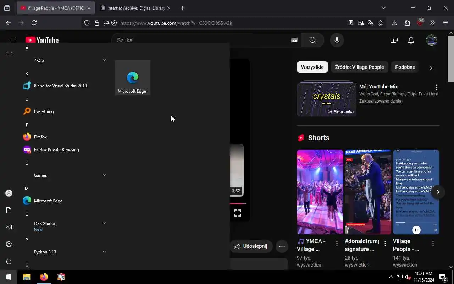
Task: Open the on-screen keyboard in search box
Action: pos(294,40)
